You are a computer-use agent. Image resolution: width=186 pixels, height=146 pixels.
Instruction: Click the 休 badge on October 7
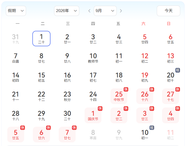74,128
